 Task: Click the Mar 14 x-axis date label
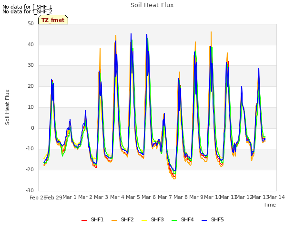[x=276, y=197]
